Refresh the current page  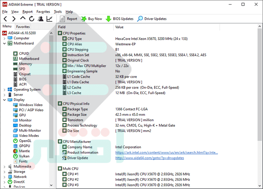point(32,19)
